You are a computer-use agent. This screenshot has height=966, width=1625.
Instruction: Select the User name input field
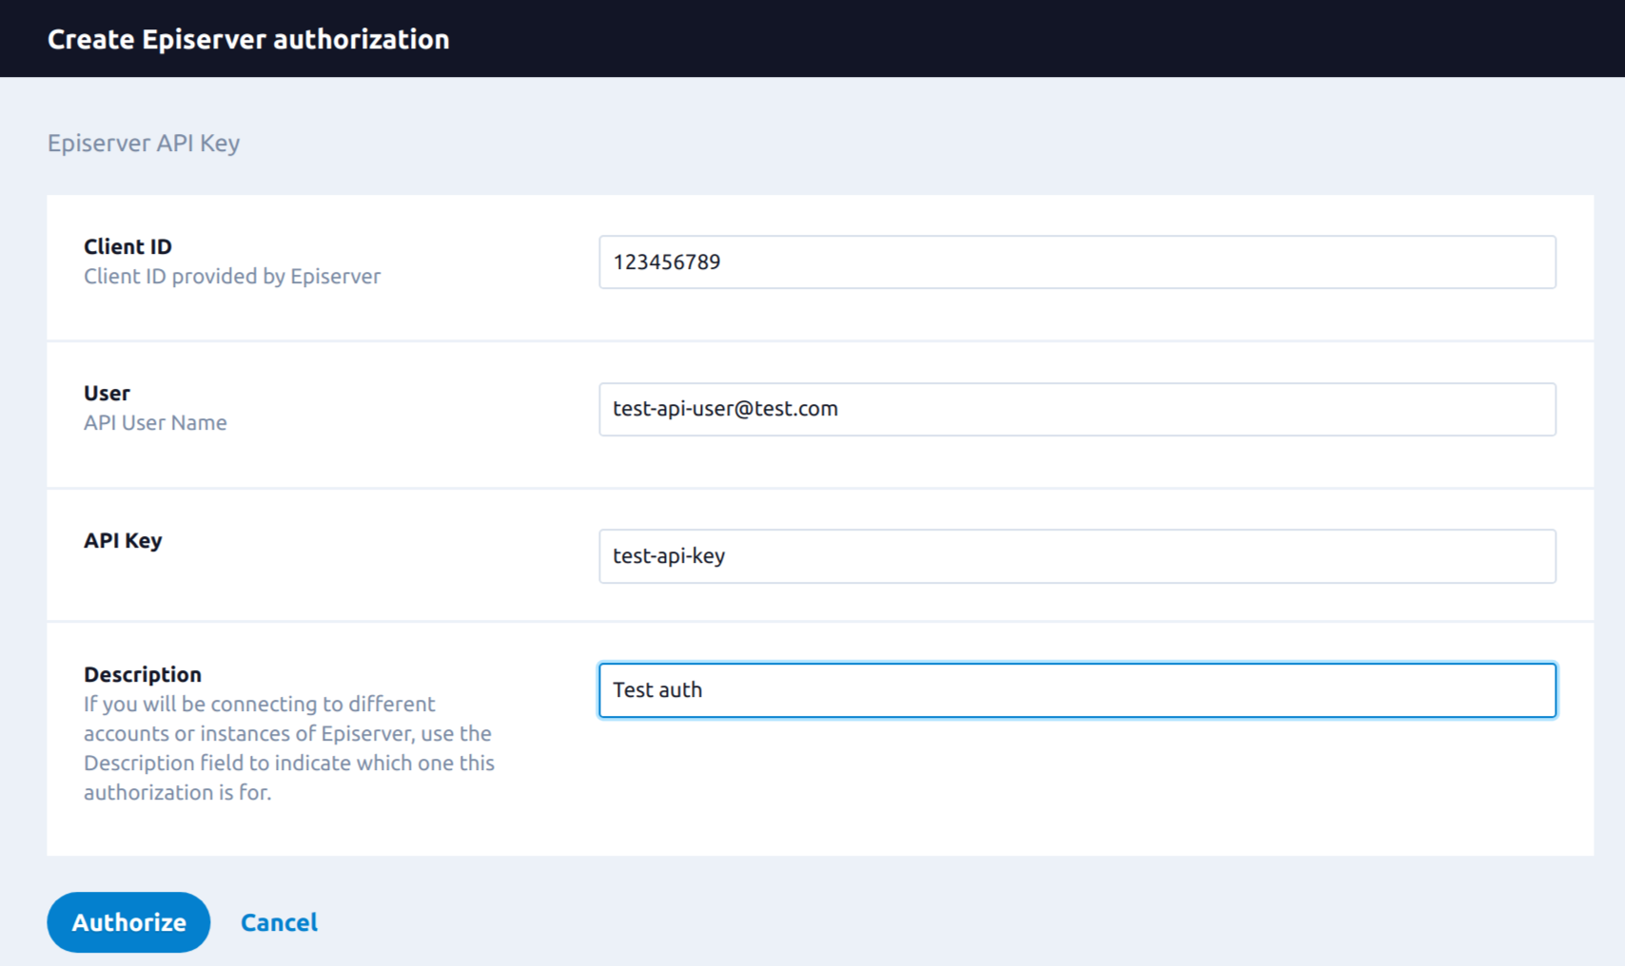tap(1077, 409)
